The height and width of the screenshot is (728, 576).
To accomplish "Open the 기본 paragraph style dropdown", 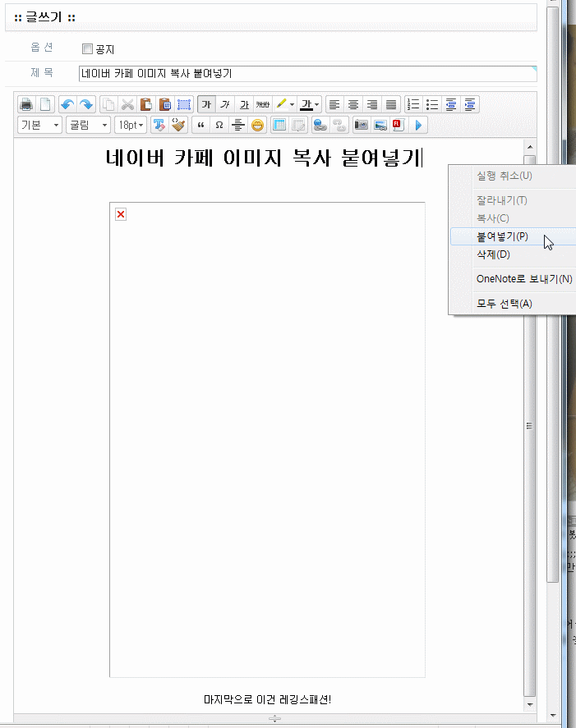I will (x=40, y=126).
